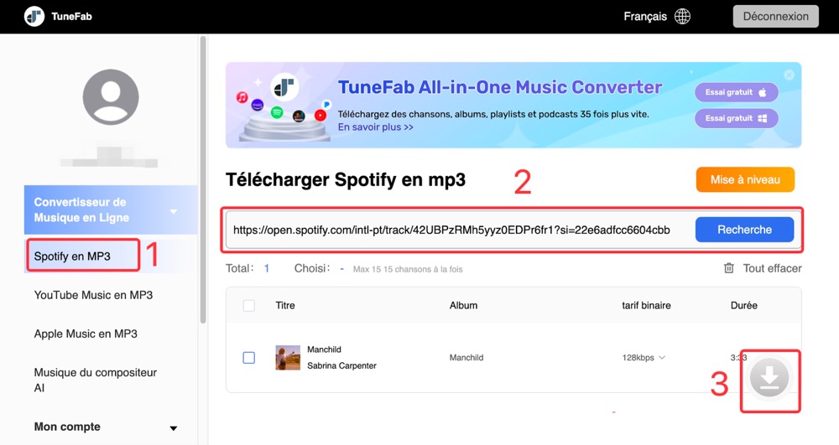
Task: Click the user profile avatar
Action: (111, 96)
